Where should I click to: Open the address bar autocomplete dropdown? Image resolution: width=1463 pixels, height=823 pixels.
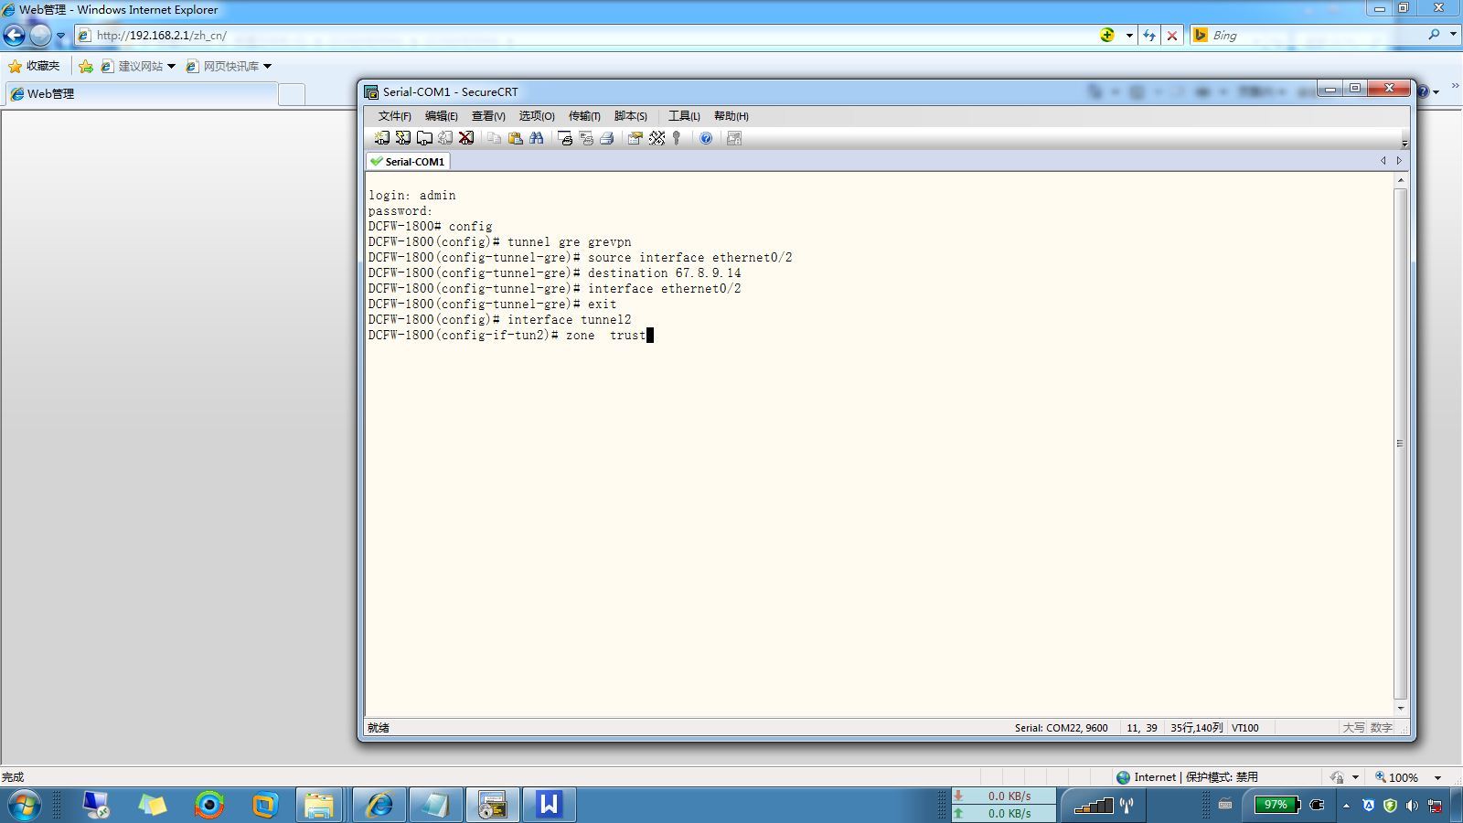pos(1129,36)
